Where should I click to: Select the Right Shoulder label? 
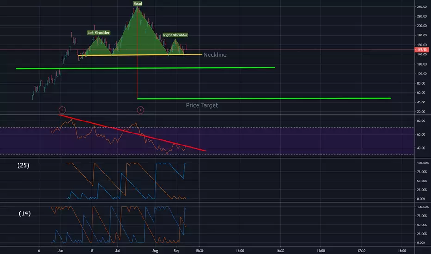click(x=175, y=35)
